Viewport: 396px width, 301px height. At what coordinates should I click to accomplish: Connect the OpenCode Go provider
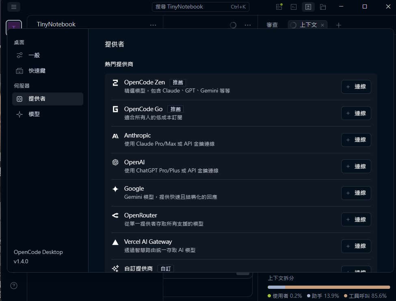(356, 113)
